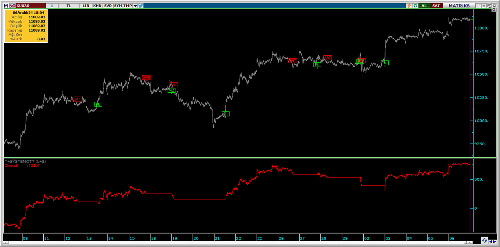500x247 pixels.
Task: Click the 08 date axis label
Action: 25,238
